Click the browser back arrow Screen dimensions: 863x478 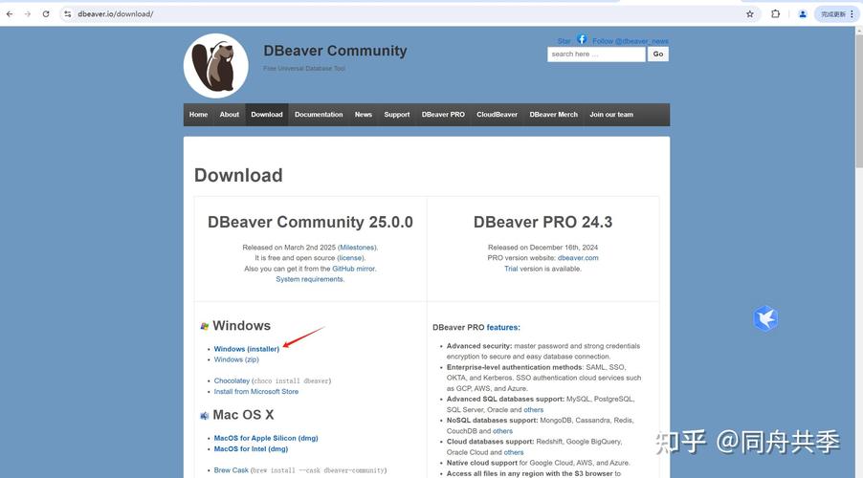(10, 14)
